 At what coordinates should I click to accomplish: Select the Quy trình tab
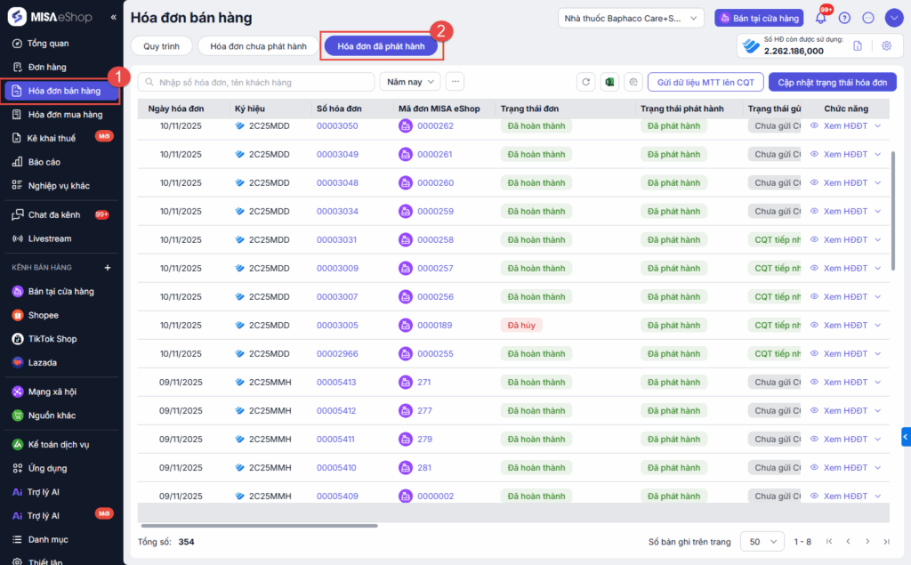pyautogui.click(x=160, y=46)
